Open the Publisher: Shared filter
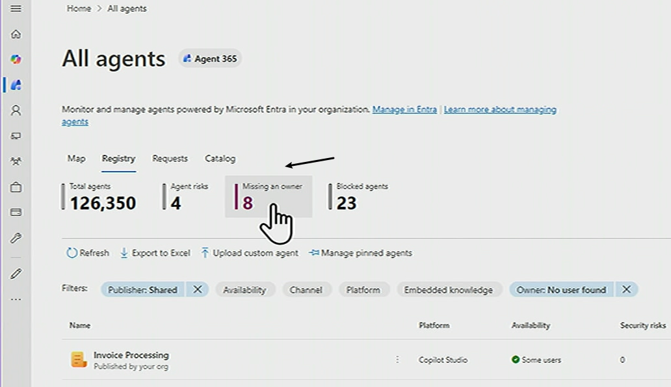Image resolution: width=671 pixels, height=387 pixels. tap(142, 290)
